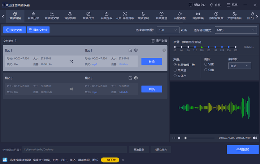Open settings gear for flac1
Screen dimensions: 260x164
tap(136, 50)
